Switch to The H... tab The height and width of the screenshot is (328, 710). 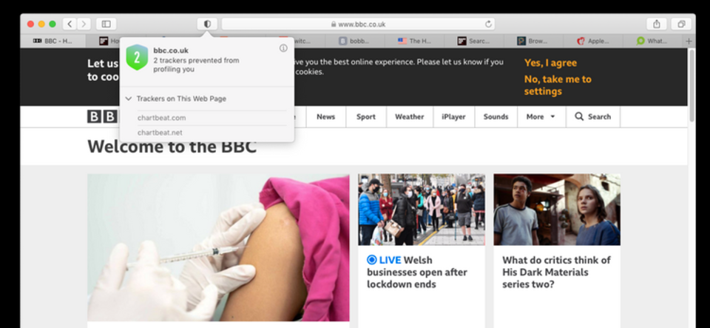414,41
